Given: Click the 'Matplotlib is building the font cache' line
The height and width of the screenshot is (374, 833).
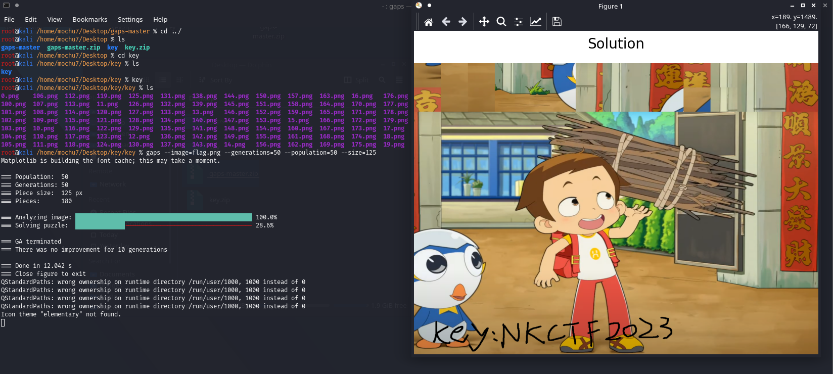Looking at the screenshot, I should (111, 161).
